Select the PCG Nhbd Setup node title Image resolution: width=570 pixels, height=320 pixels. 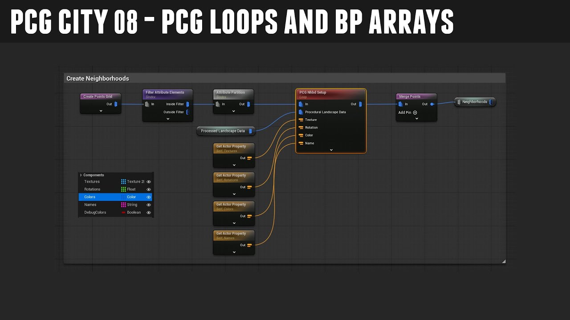pyautogui.click(x=313, y=92)
